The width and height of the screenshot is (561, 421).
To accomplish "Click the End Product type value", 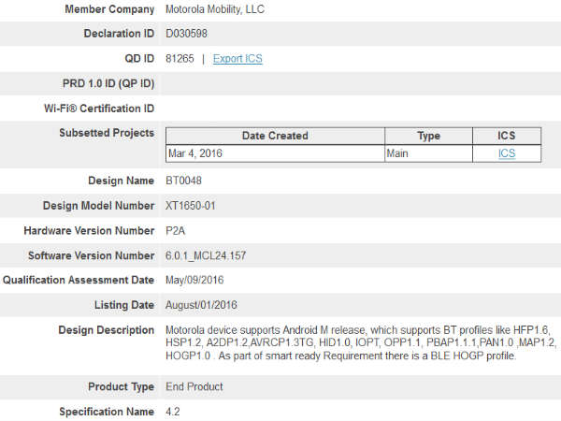I will 194,386.
